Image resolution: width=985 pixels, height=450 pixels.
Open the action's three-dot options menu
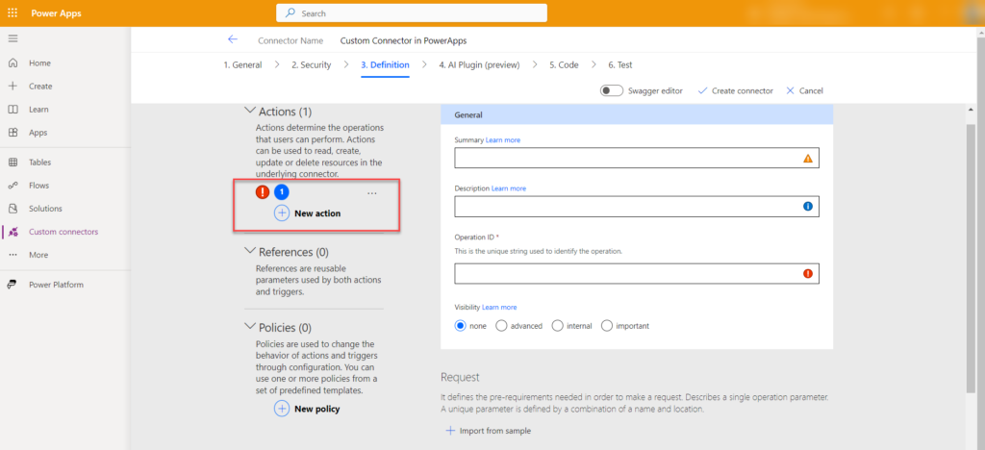click(x=372, y=193)
